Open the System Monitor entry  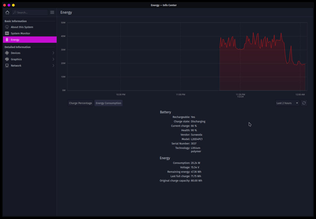tap(30, 33)
